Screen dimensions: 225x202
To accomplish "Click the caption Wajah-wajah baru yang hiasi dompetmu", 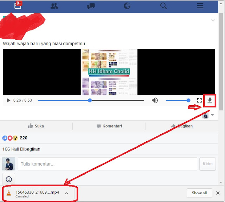I will click(x=45, y=43).
